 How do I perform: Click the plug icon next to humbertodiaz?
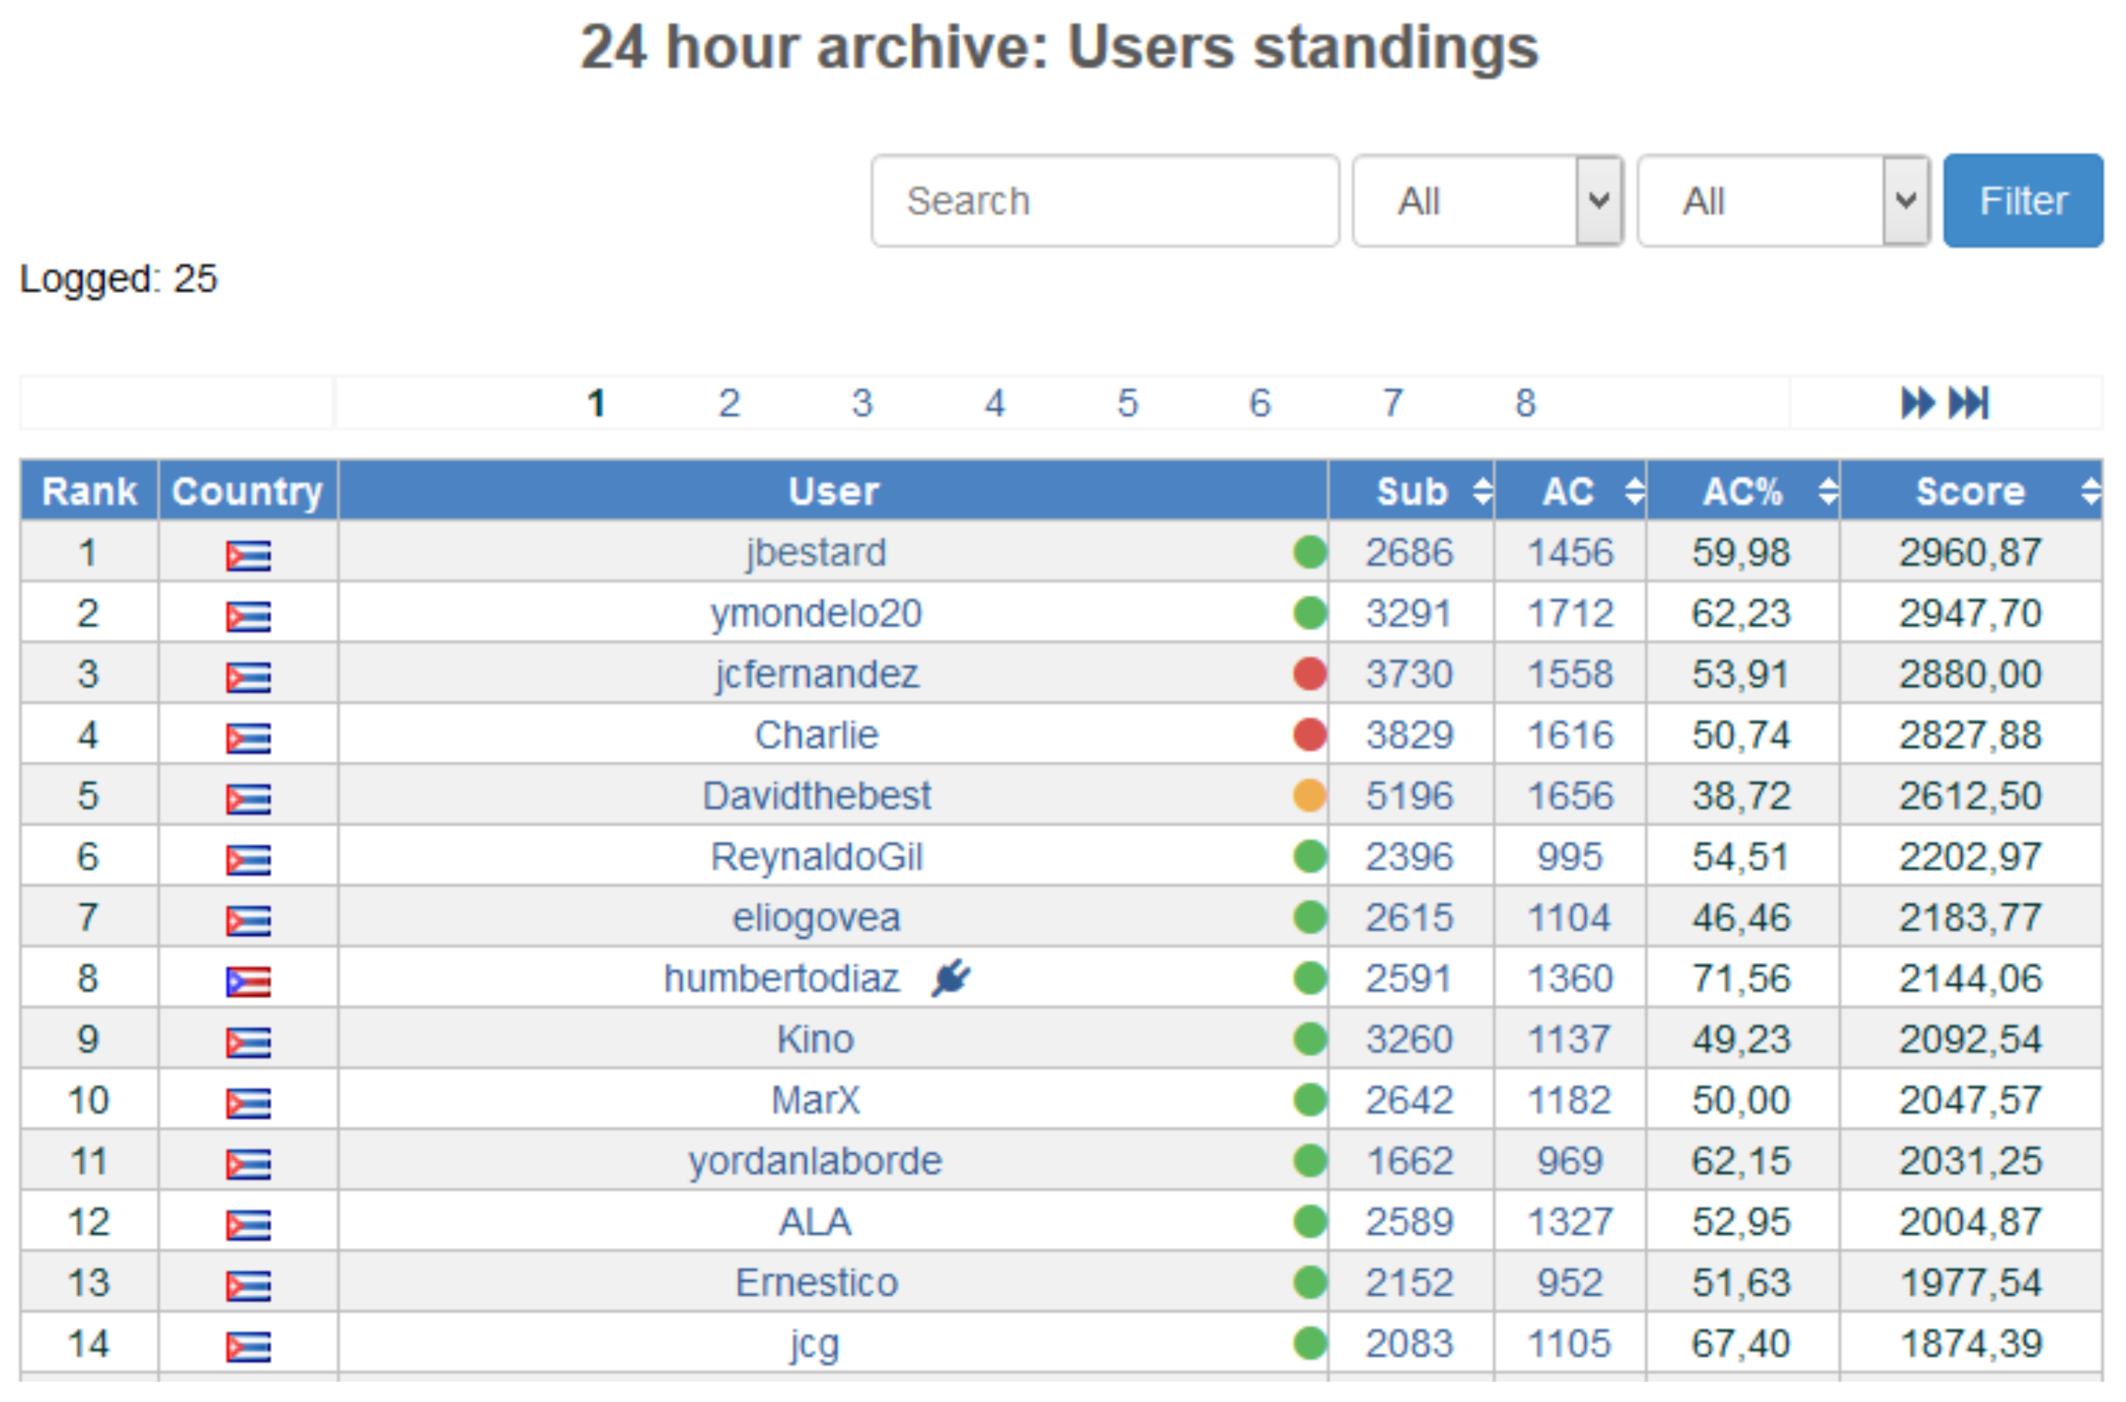point(951,978)
